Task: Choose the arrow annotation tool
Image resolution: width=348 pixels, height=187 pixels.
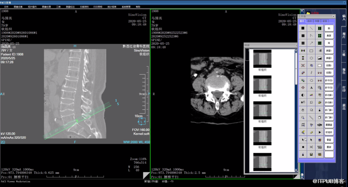Action: tap(311, 43)
